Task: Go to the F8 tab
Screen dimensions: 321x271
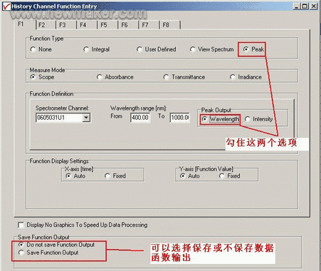Action: 170,25
